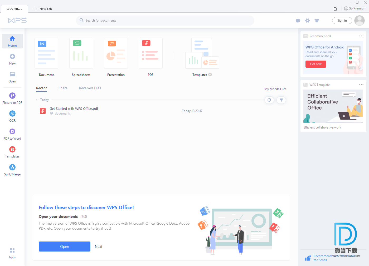
Task: Click the New document sidebar icon
Action: pyautogui.click(x=12, y=56)
